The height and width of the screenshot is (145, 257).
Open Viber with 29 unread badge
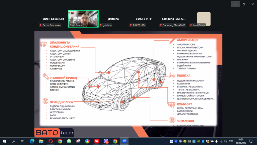click(106, 141)
